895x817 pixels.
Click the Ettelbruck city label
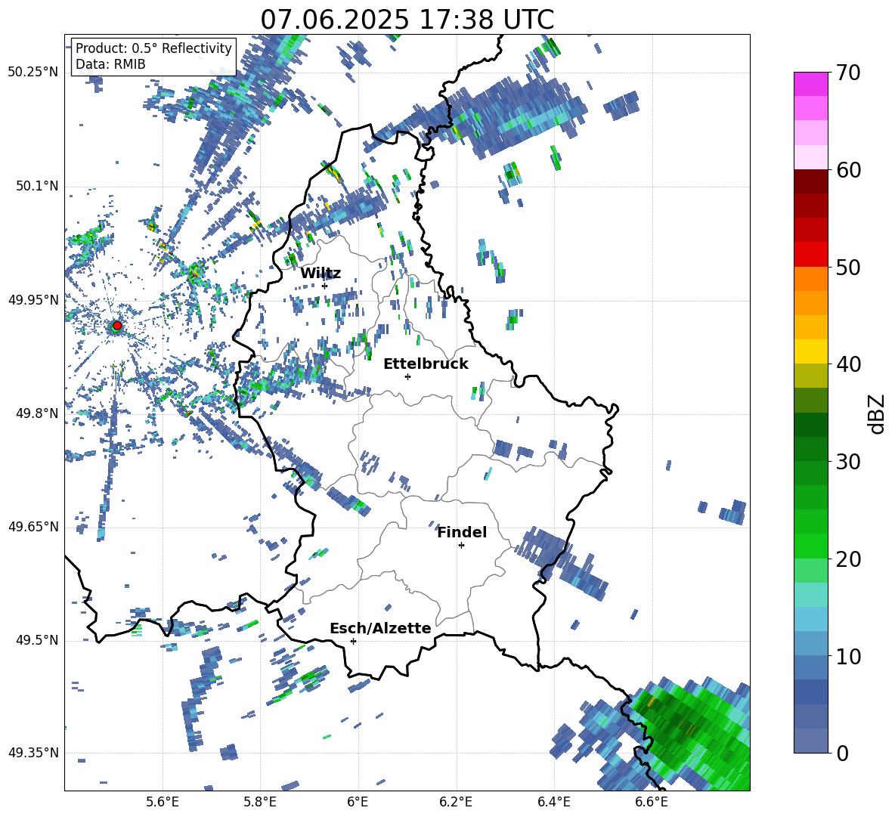(426, 364)
